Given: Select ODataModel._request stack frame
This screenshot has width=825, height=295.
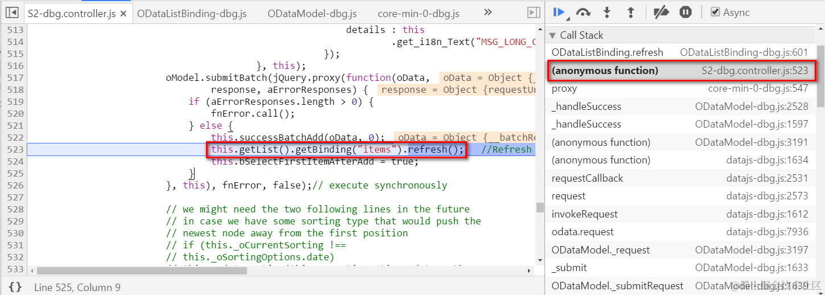Looking at the screenshot, I should pyautogui.click(x=680, y=250).
